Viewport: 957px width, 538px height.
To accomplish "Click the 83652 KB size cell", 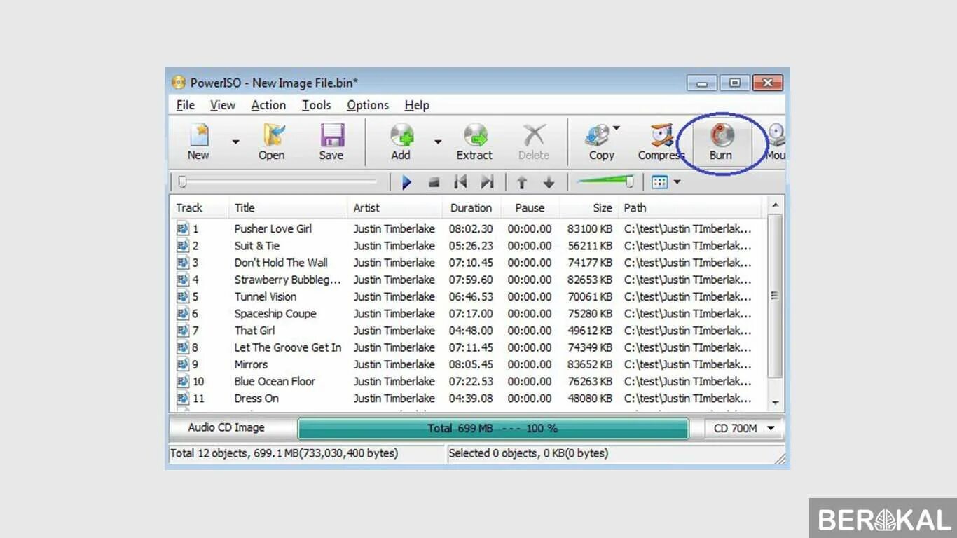I will (x=590, y=364).
